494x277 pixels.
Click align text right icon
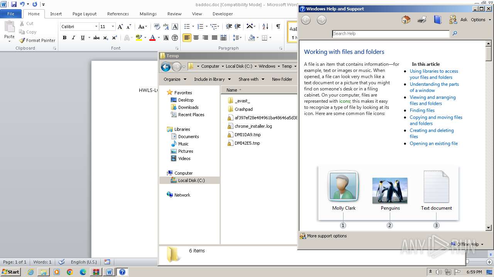tap(205, 38)
